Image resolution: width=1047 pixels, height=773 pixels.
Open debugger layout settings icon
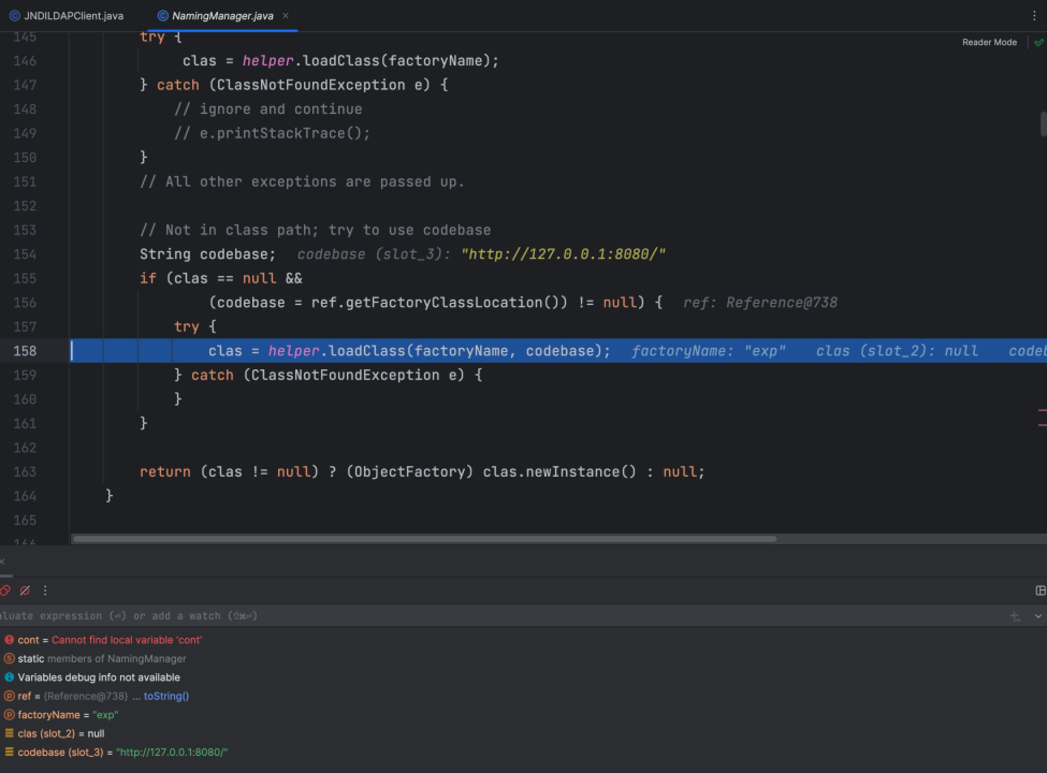[1040, 590]
